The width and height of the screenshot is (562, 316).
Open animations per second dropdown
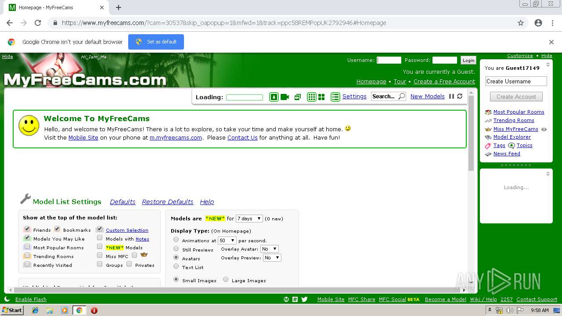[227, 241]
